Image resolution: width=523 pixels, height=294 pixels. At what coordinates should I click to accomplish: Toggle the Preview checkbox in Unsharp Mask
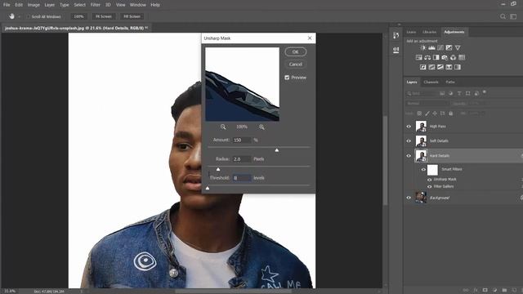287,78
